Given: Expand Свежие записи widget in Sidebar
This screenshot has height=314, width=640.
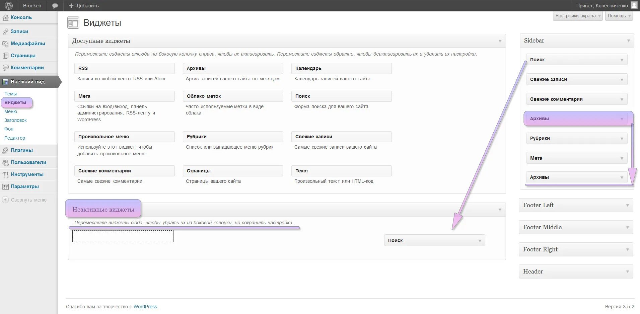Looking at the screenshot, I should point(622,80).
